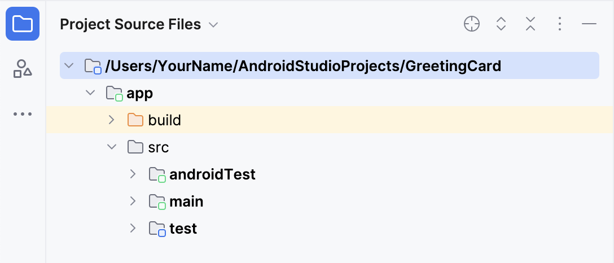Open the Project tool window folder icon
The width and height of the screenshot is (614, 263).
tap(23, 24)
